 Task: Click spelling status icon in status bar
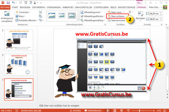tap(17, 110)
